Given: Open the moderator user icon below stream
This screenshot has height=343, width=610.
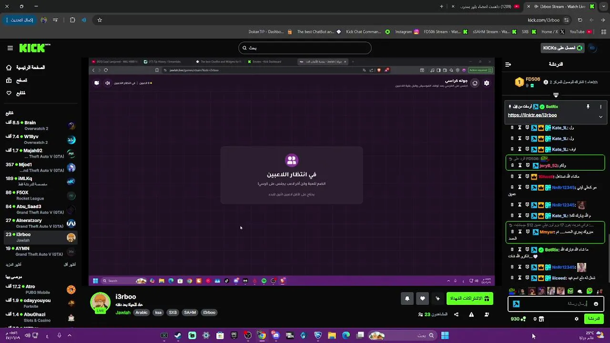Looking at the screenshot, I should click(x=487, y=314).
